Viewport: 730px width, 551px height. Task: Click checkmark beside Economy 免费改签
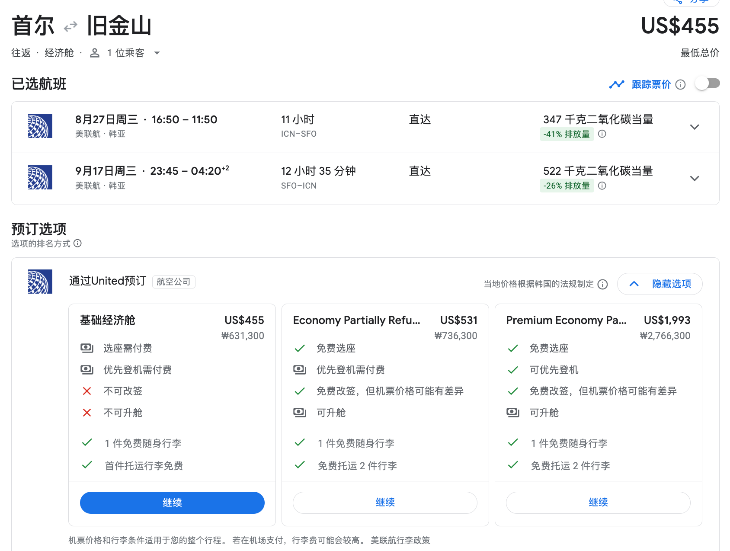pyautogui.click(x=300, y=391)
